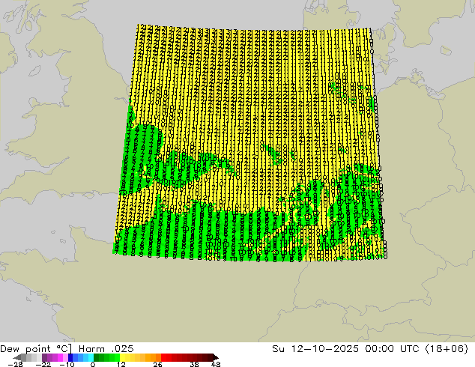
Task: Select the dark green legend swatch at 0
Action: coord(96,357)
